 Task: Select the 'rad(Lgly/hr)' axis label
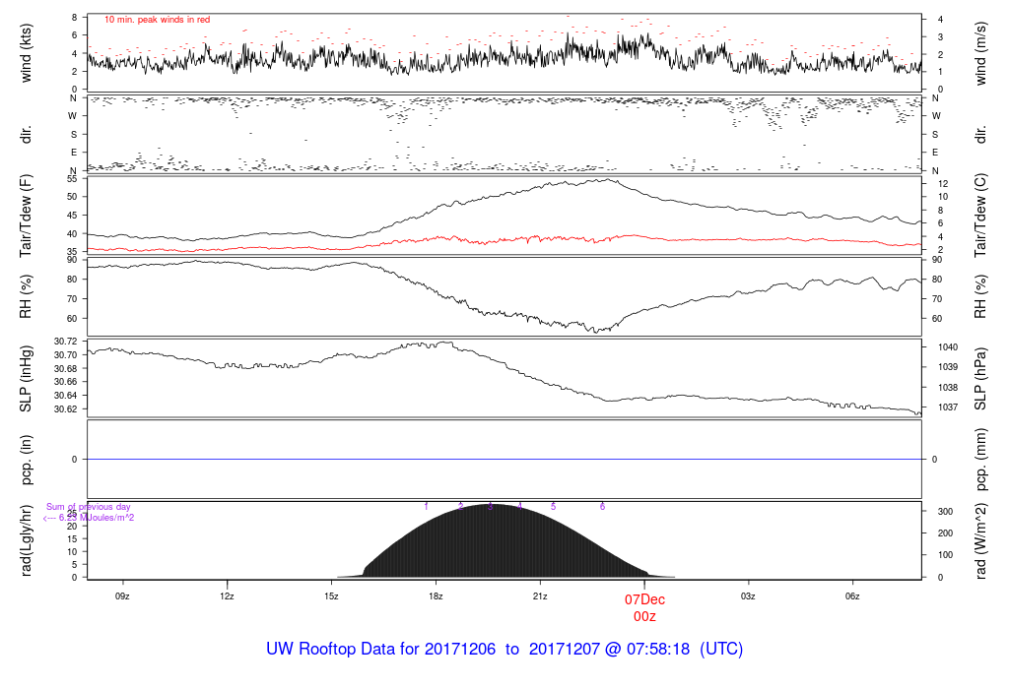(26, 540)
